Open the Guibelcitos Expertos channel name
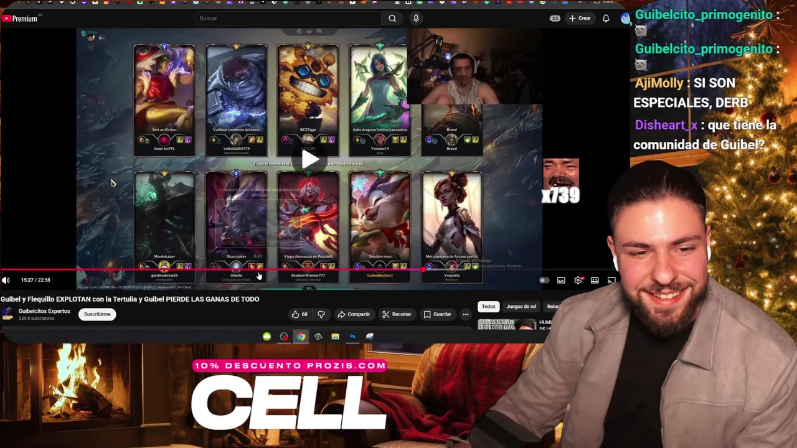Viewport: 797px width, 448px height. click(44, 311)
